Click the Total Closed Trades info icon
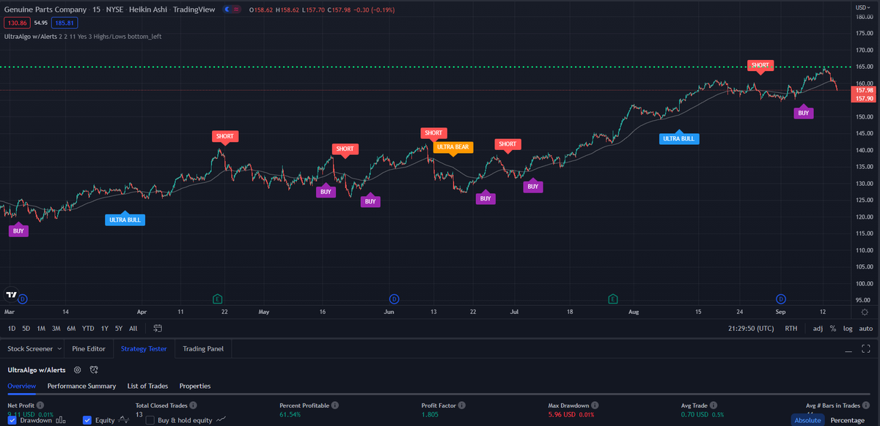Screen dimensions: 880x426 point(194,405)
